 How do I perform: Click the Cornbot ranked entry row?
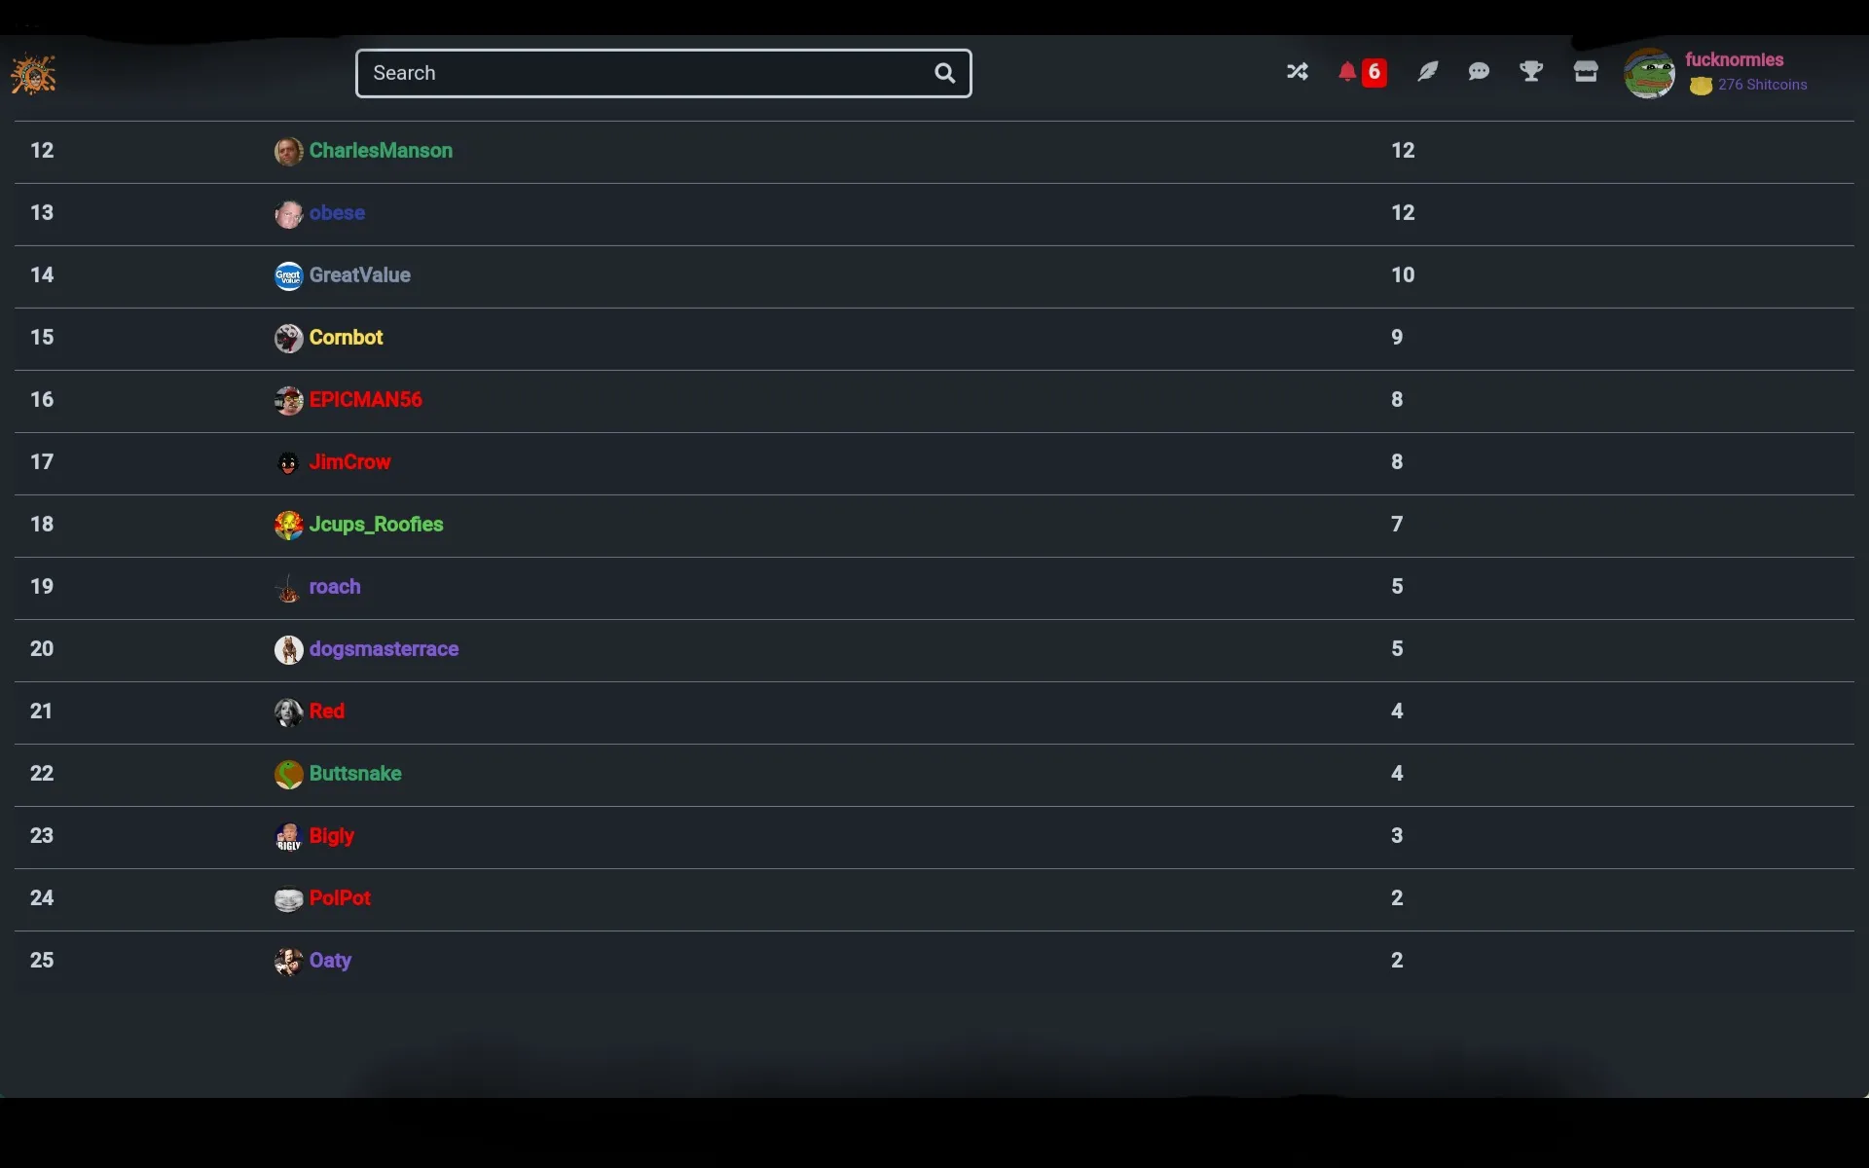point(934,338)
